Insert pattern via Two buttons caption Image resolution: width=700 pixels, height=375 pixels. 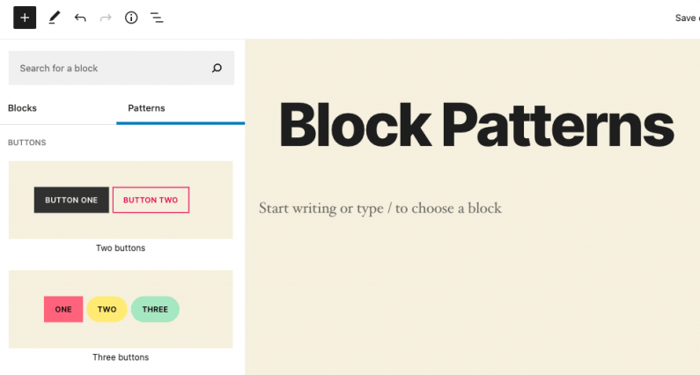(121, 247)
